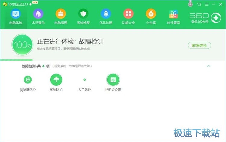Click the IE相关设置 settings icon

click(x=113, y=80)
